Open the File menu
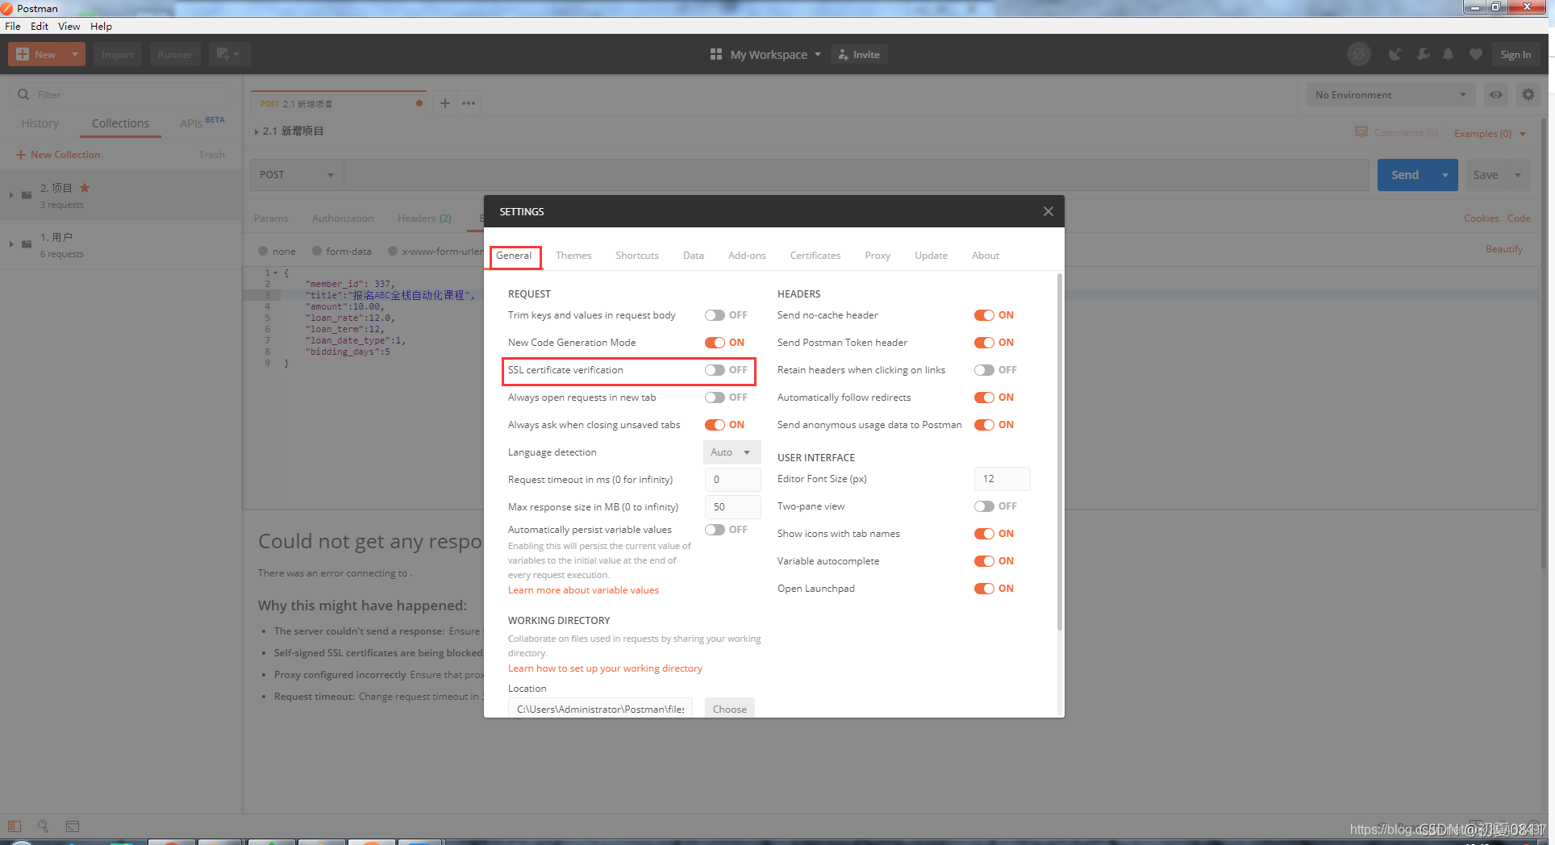The height and width of the screenshot is (845, 1555). pos(13,26)
